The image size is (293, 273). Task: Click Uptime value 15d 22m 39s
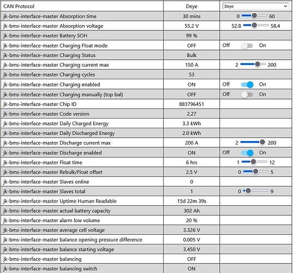(192, 201)
